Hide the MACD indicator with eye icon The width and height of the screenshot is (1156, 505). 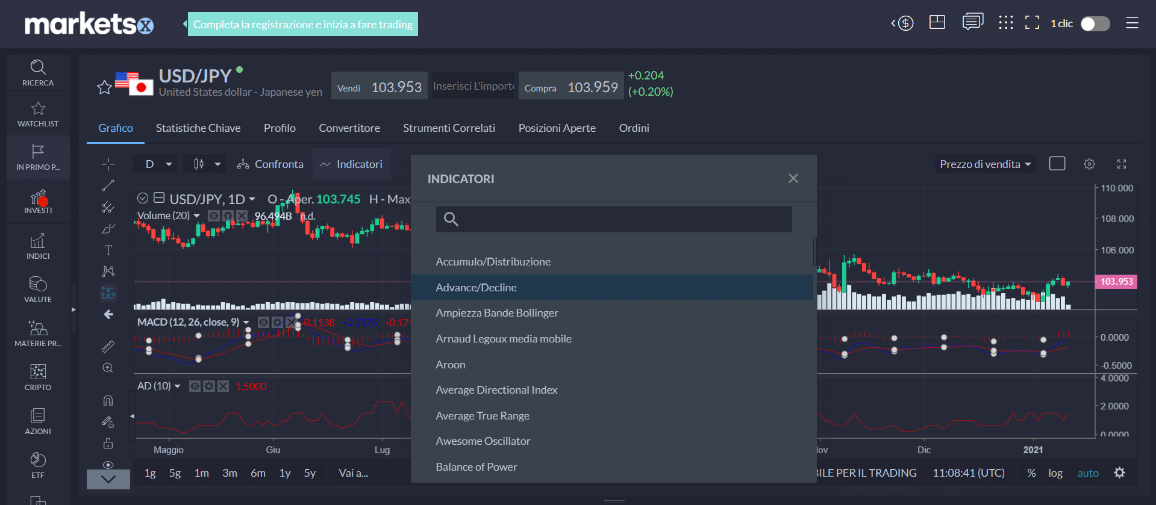pos(263,322)
